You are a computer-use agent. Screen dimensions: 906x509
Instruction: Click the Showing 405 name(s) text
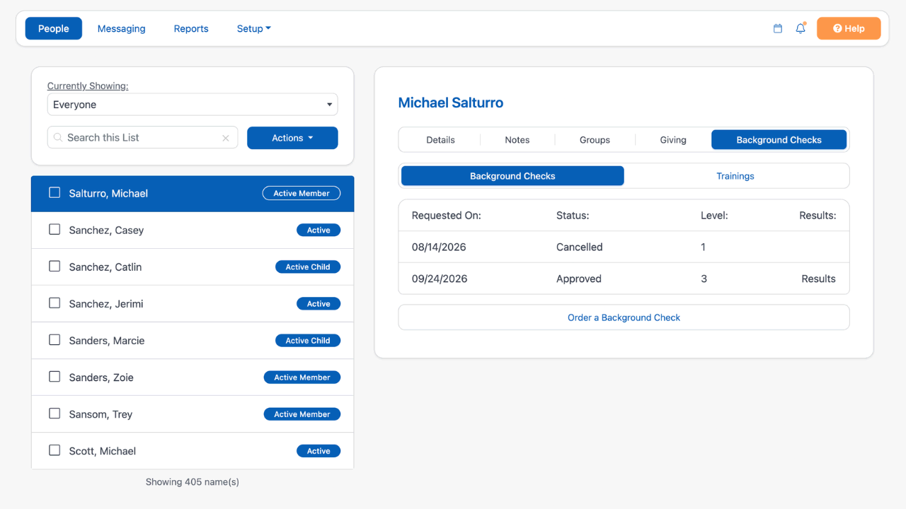tap(193, 481)
